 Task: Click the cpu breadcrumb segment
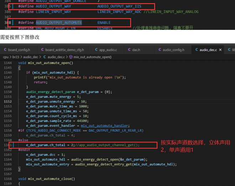coord(6,57)
